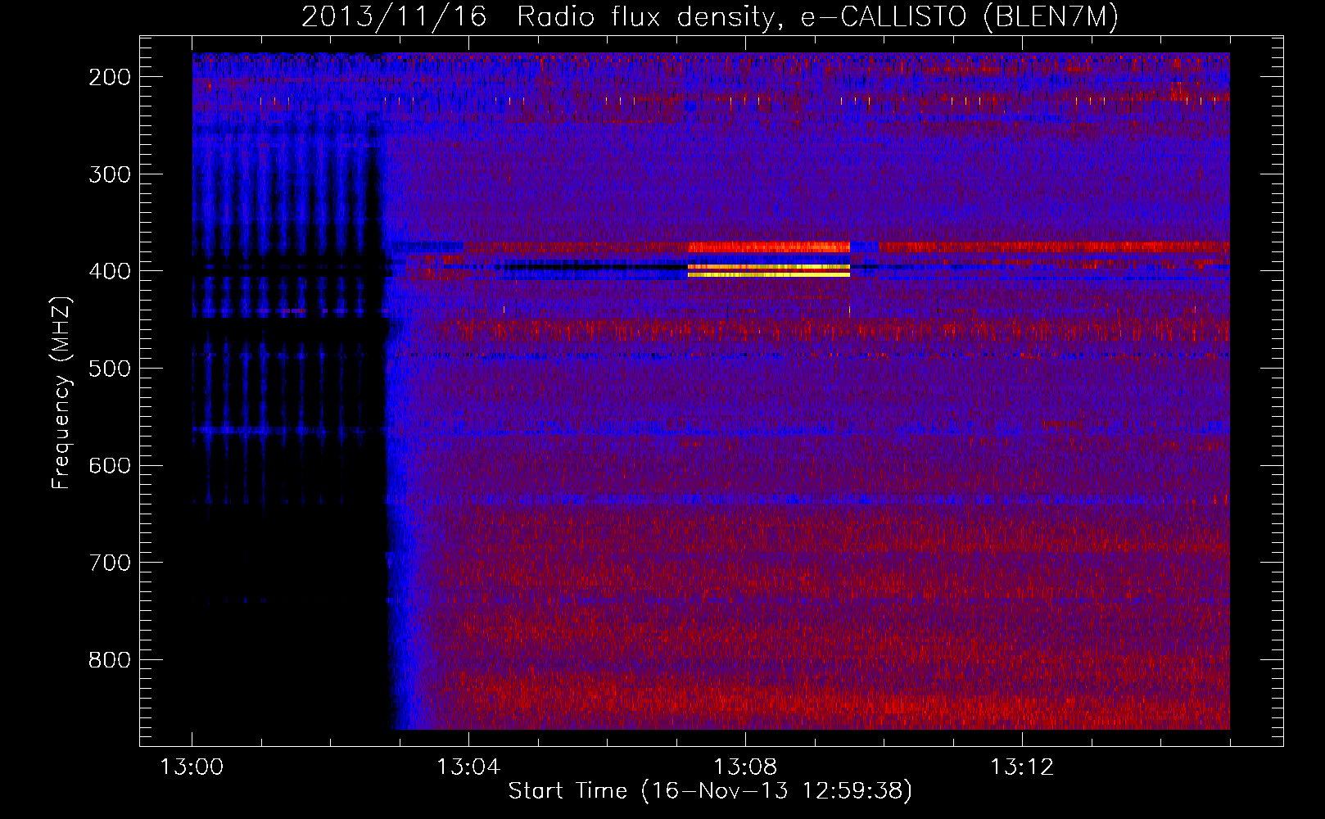Select the 700 frequency axis label
This screenshot has width=1325, height=819.
[x=109, y=563]
